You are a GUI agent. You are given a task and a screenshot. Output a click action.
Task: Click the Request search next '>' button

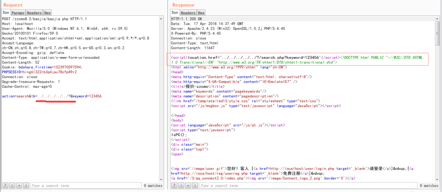click(x=26, y=186)
